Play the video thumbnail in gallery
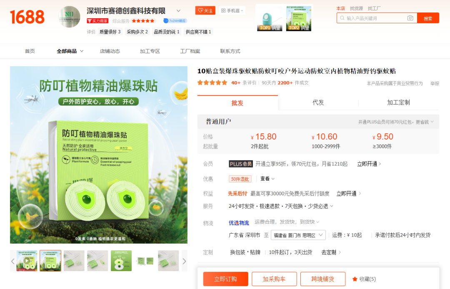Image resolution: width=450 pixels, height=289 pixels. coord(27,261)
